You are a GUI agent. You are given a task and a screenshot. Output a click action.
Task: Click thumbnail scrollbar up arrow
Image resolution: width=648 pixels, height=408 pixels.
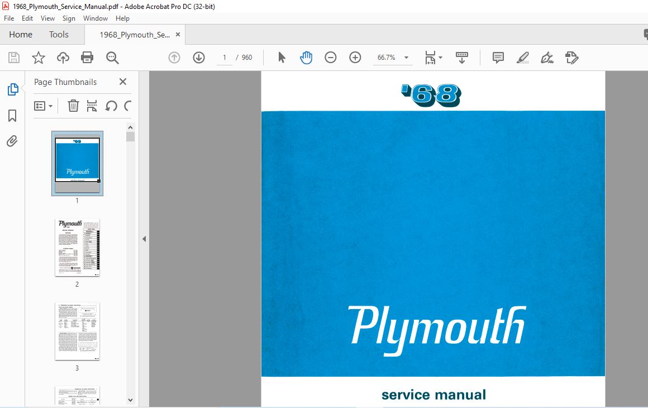tap(130, 128)
